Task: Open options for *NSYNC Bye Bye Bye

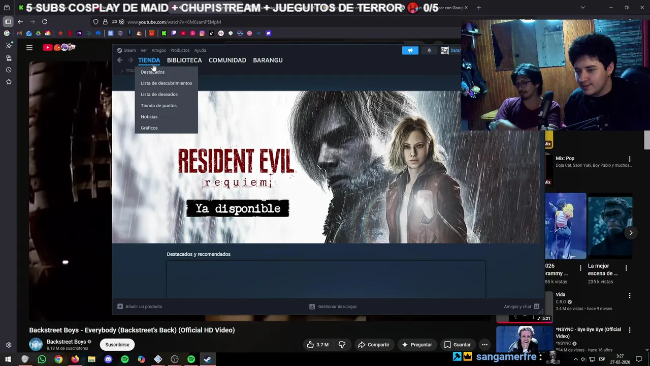Action: (629, 330)
